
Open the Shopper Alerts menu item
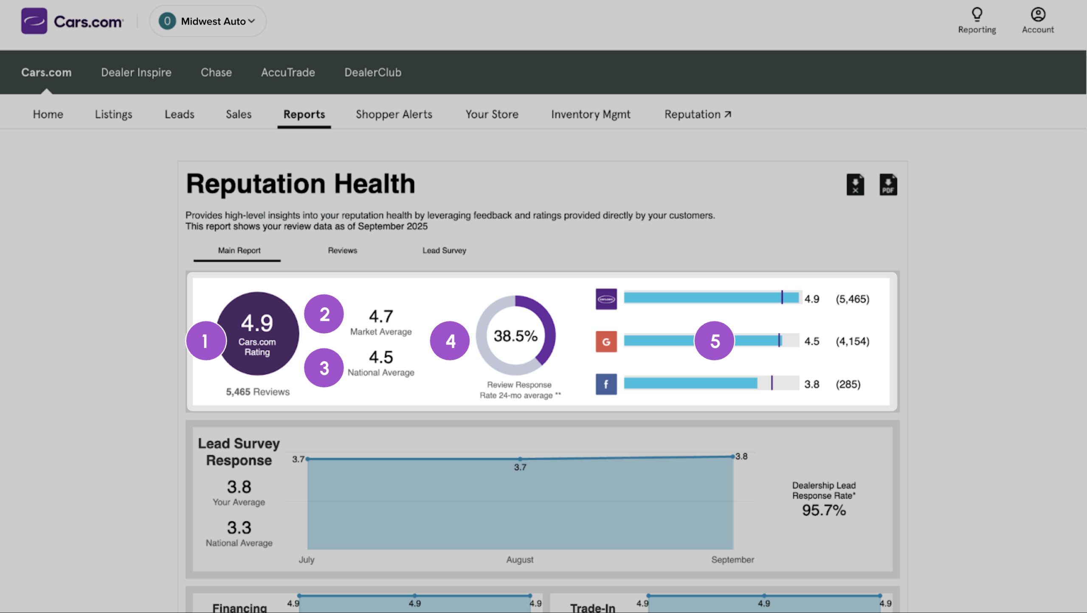394,114
